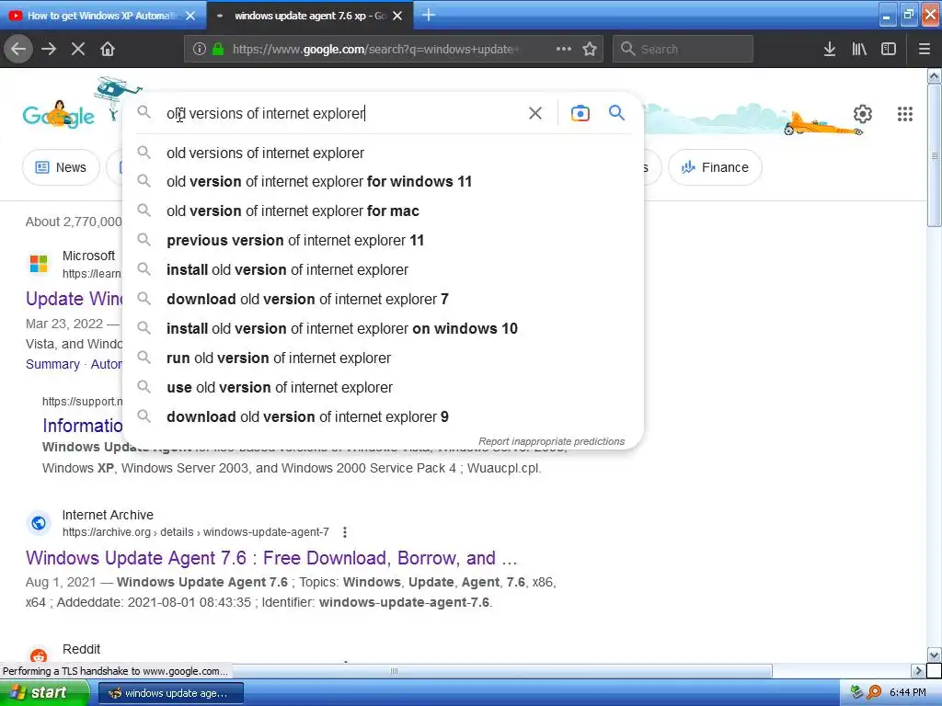Pick use old version of internet explorer
This screenshot has height=706, width=942.
383,387
